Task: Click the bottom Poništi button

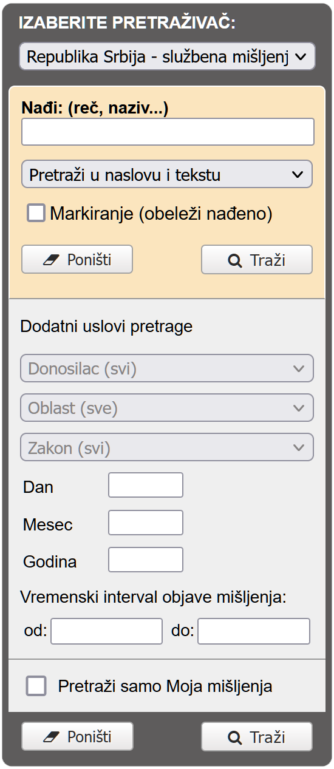Action: coord(77,737)
